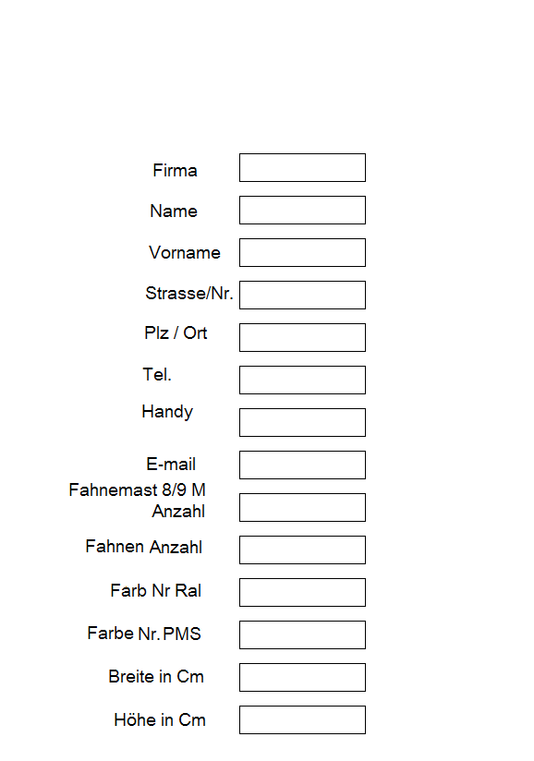Click the Firma label text

coord(175,170)
